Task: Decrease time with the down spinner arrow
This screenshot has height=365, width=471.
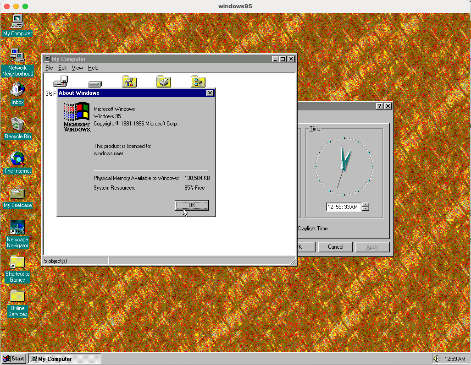Action: coord(365,209)
